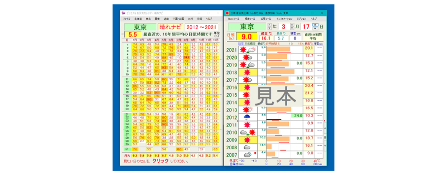Increase the month with up spinner
Image resolution: width=447 pixels, height=175 pixels.
tap(292, 25)
